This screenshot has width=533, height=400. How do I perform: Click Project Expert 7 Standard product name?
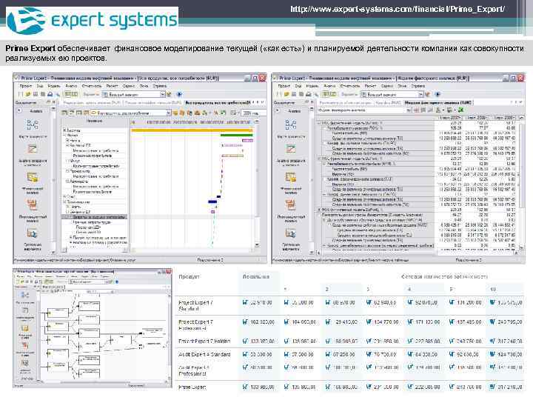click(x=195, y=305)
